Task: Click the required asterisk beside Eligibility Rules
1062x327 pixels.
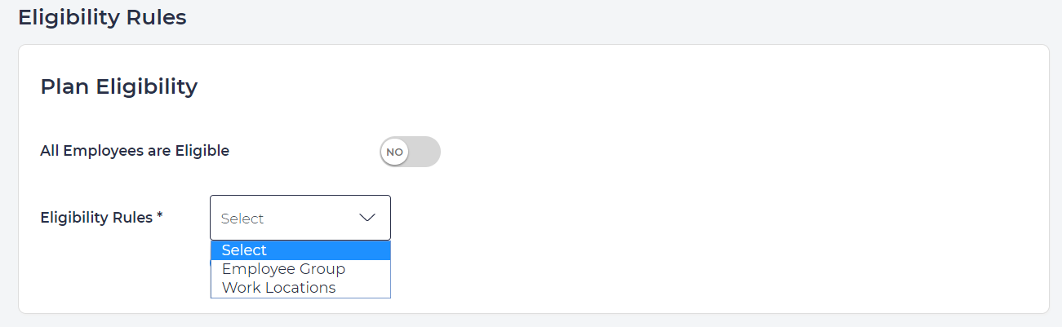Action: coord(160,217)
